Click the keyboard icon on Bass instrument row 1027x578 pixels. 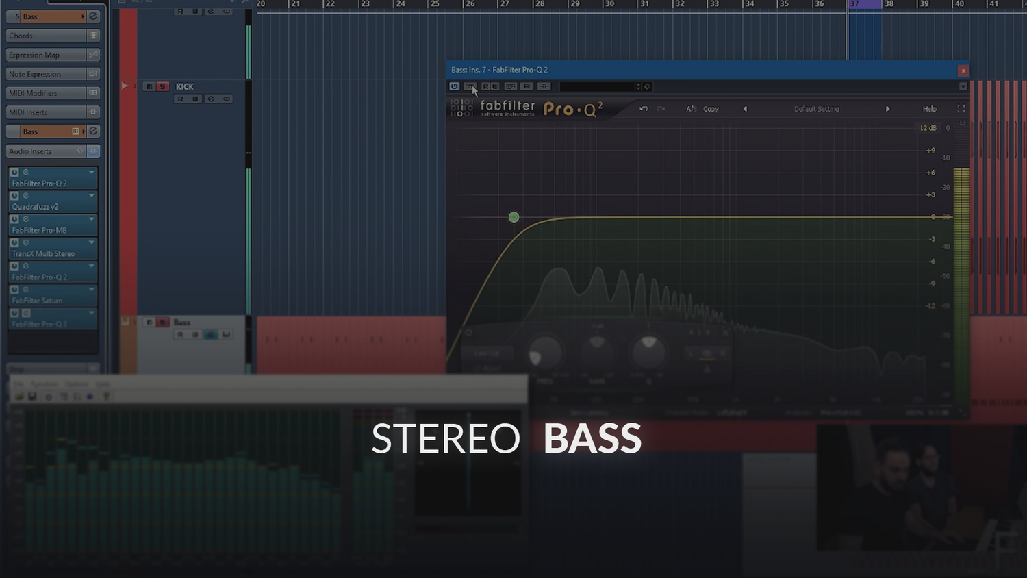point(75,131)
